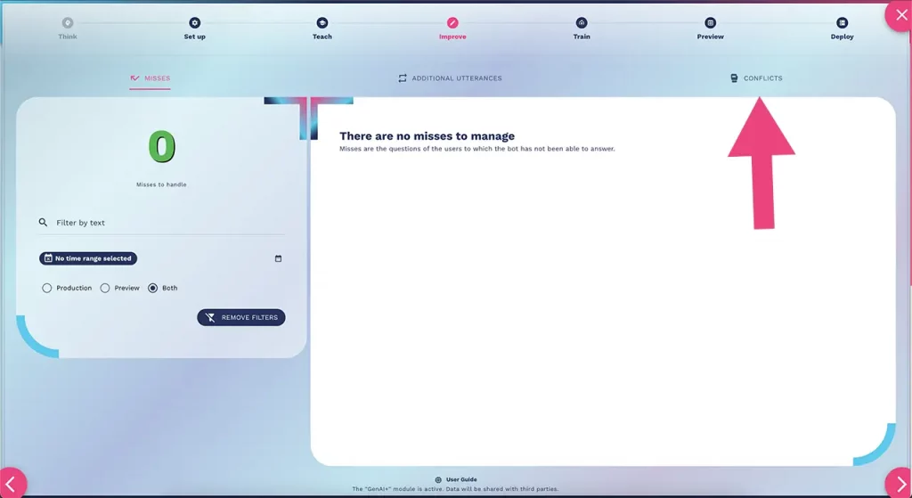
Task: Close the wizard with the X button
Action: 900,15
